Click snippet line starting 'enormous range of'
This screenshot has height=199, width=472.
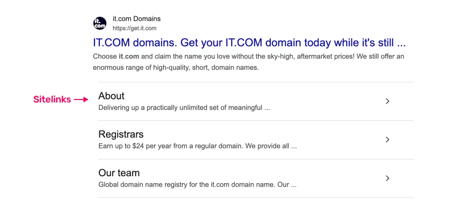[x=175, y=67]
